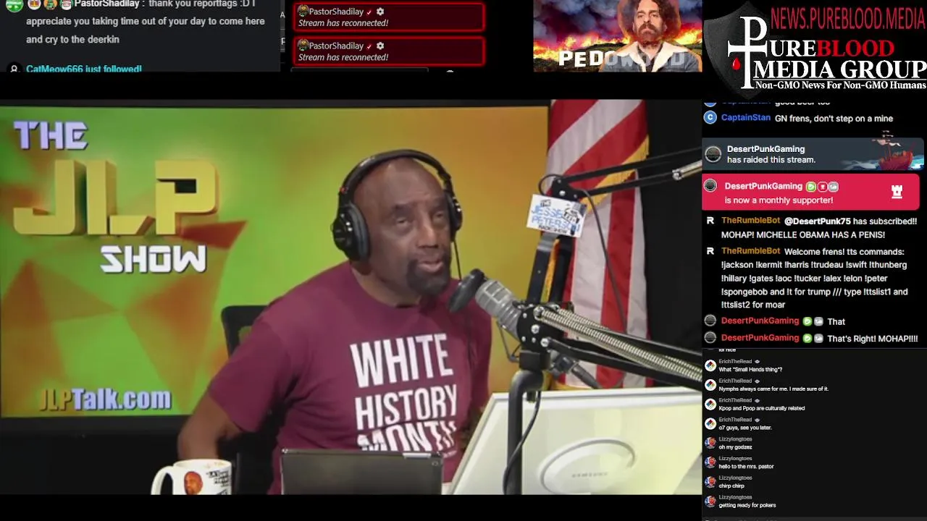This screenshot has width=927, height=521.
Task: Click DesertPunkGaming avatar on 'That' message
Action: (710, 321)
